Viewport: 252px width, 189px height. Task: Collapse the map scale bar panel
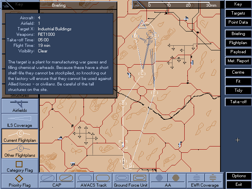(136, 5)
